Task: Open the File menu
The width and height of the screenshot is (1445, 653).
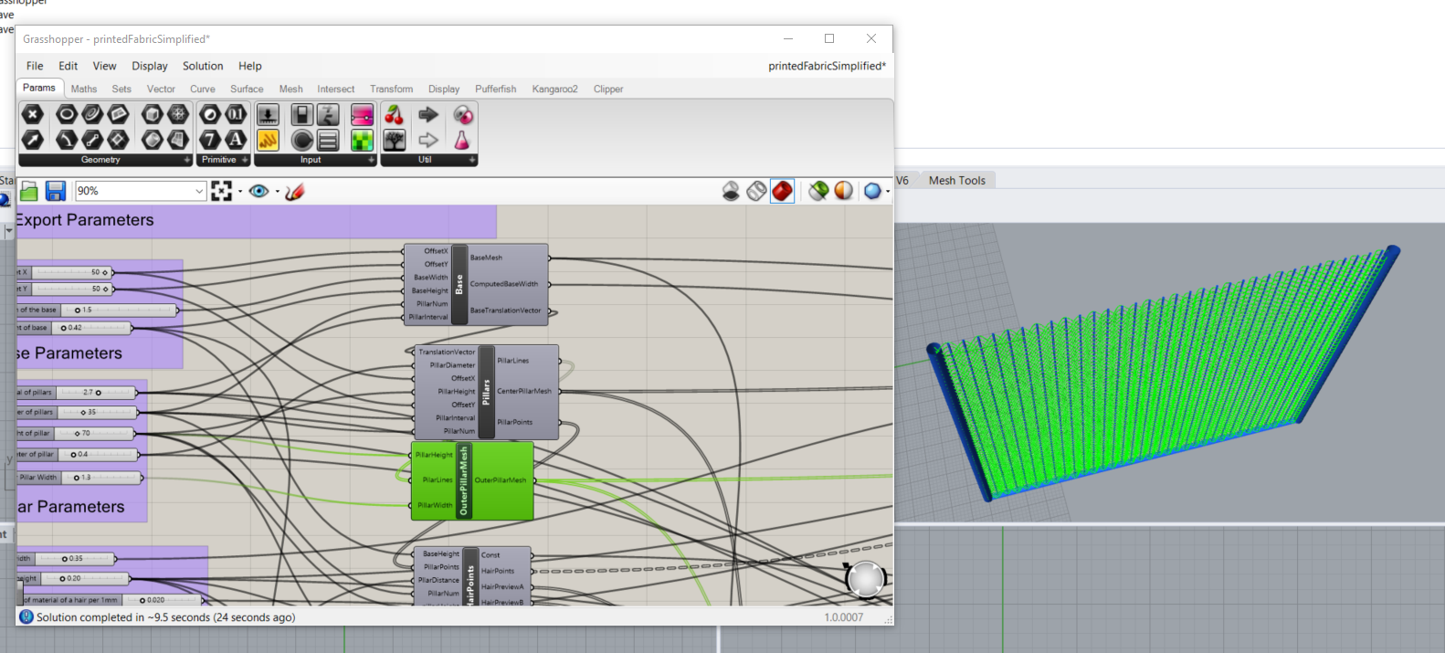Action: [x=35, y=66]
